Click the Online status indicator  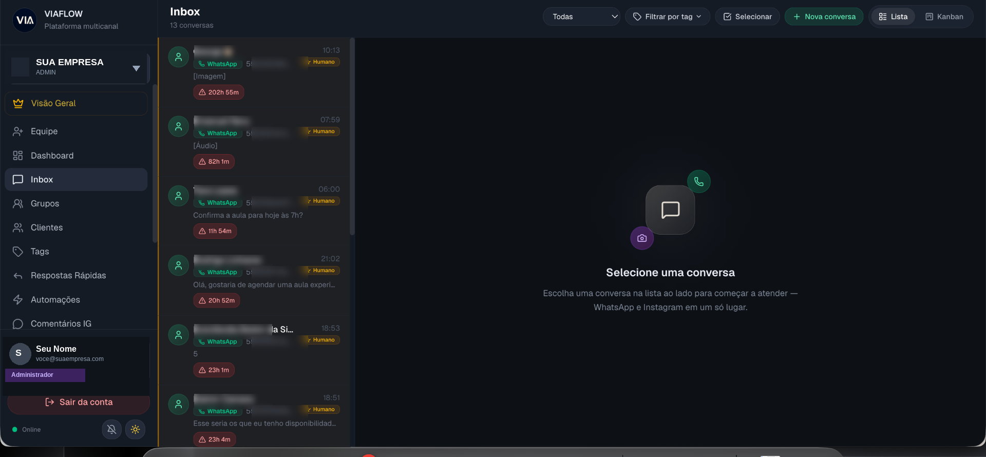27,430
